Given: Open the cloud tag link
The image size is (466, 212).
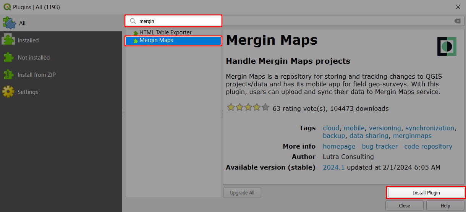Looking at the screenshot, I should 332,128.
